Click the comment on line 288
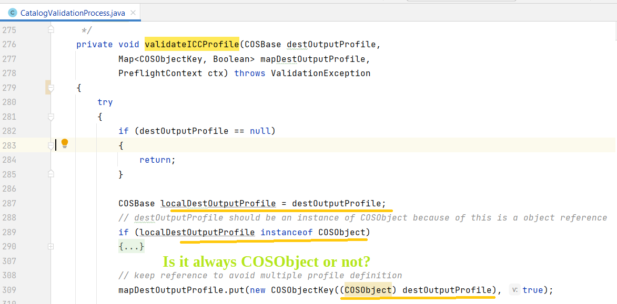617x304 pixels. pyautogui.click(x=363, y=218)
